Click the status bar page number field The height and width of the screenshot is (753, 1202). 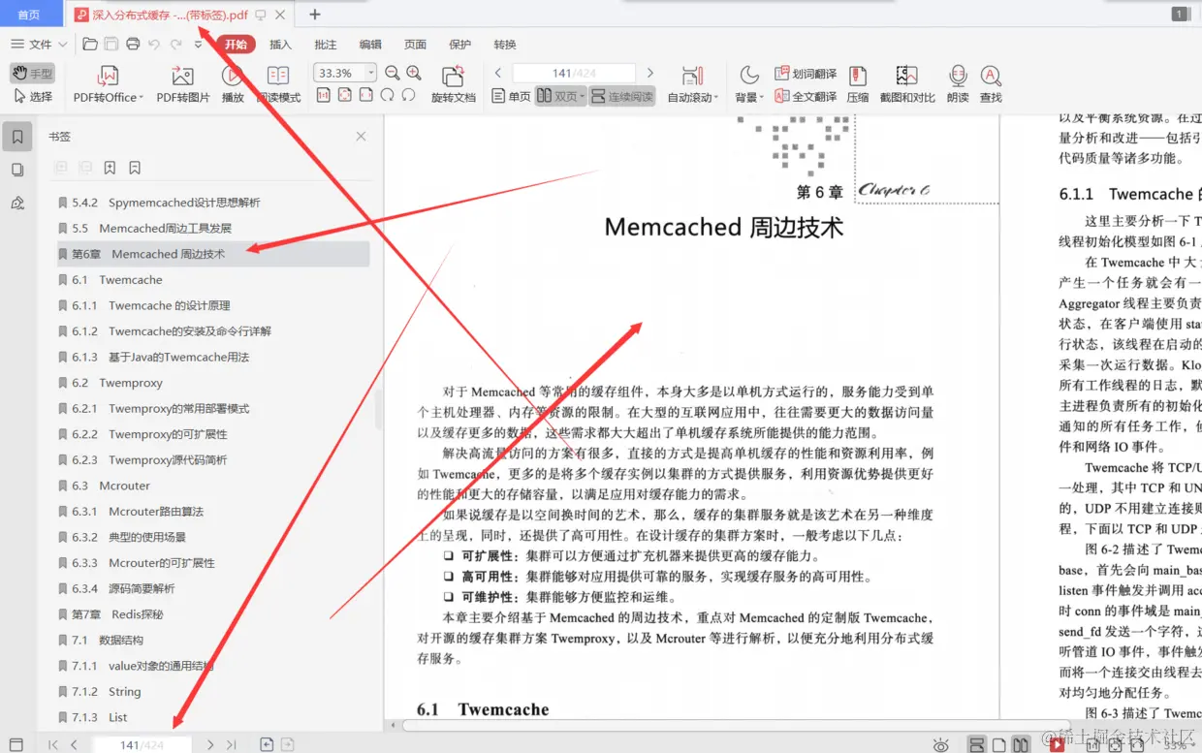(x=142, y=744)
